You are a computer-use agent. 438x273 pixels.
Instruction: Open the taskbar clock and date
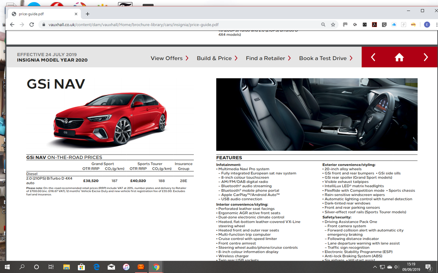pyautogui.click(x=411, y=267)
